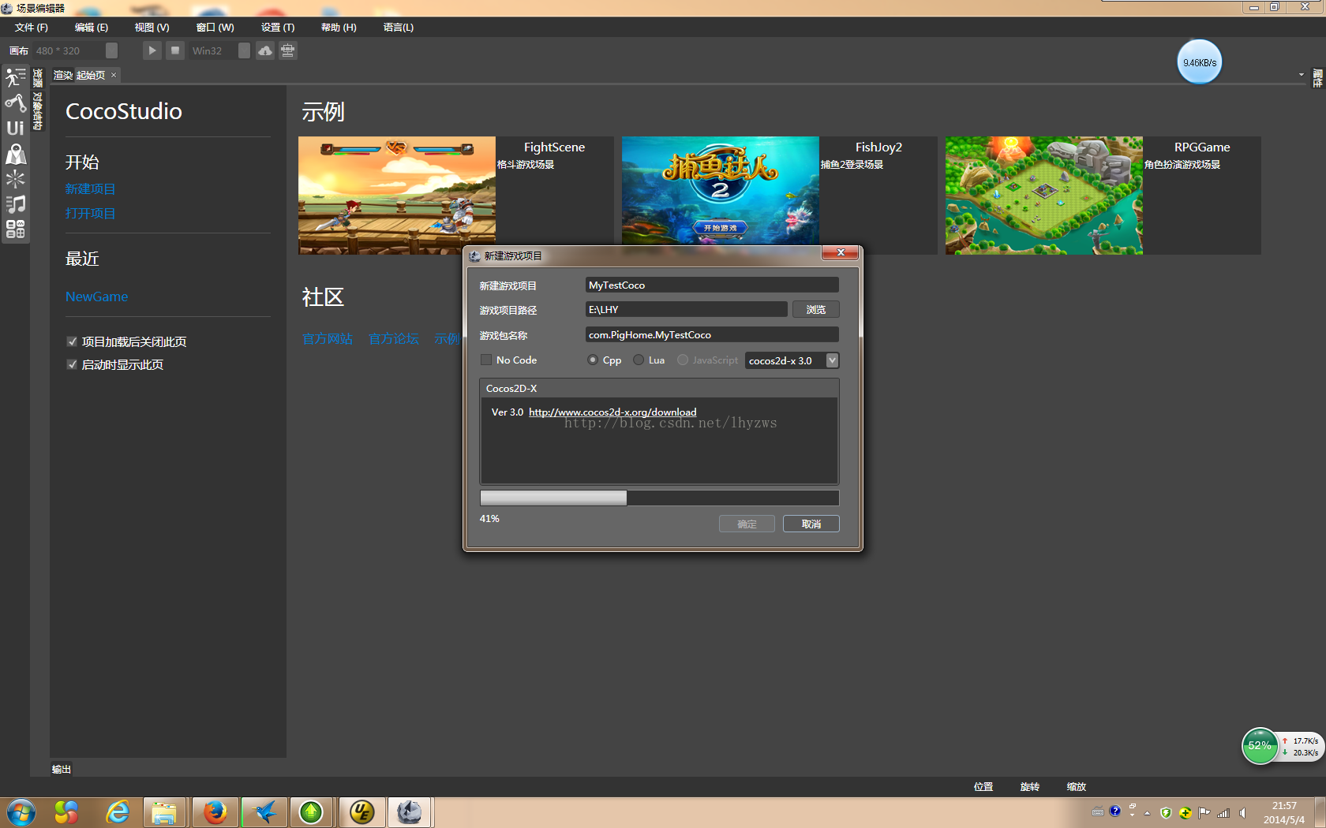Select the Lua radio button
Image resolution: width=1326 pixels, height=828 pixels.
[x=639, y=360]
